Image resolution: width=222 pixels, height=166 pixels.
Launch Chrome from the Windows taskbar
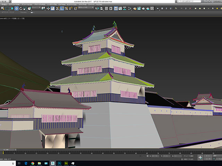tap(32, 163)
